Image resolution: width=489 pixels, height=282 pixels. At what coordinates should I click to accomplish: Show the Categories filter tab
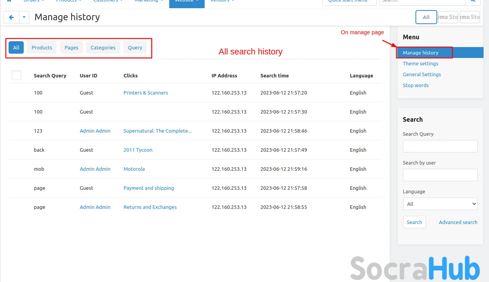click(x=103, y=47)
